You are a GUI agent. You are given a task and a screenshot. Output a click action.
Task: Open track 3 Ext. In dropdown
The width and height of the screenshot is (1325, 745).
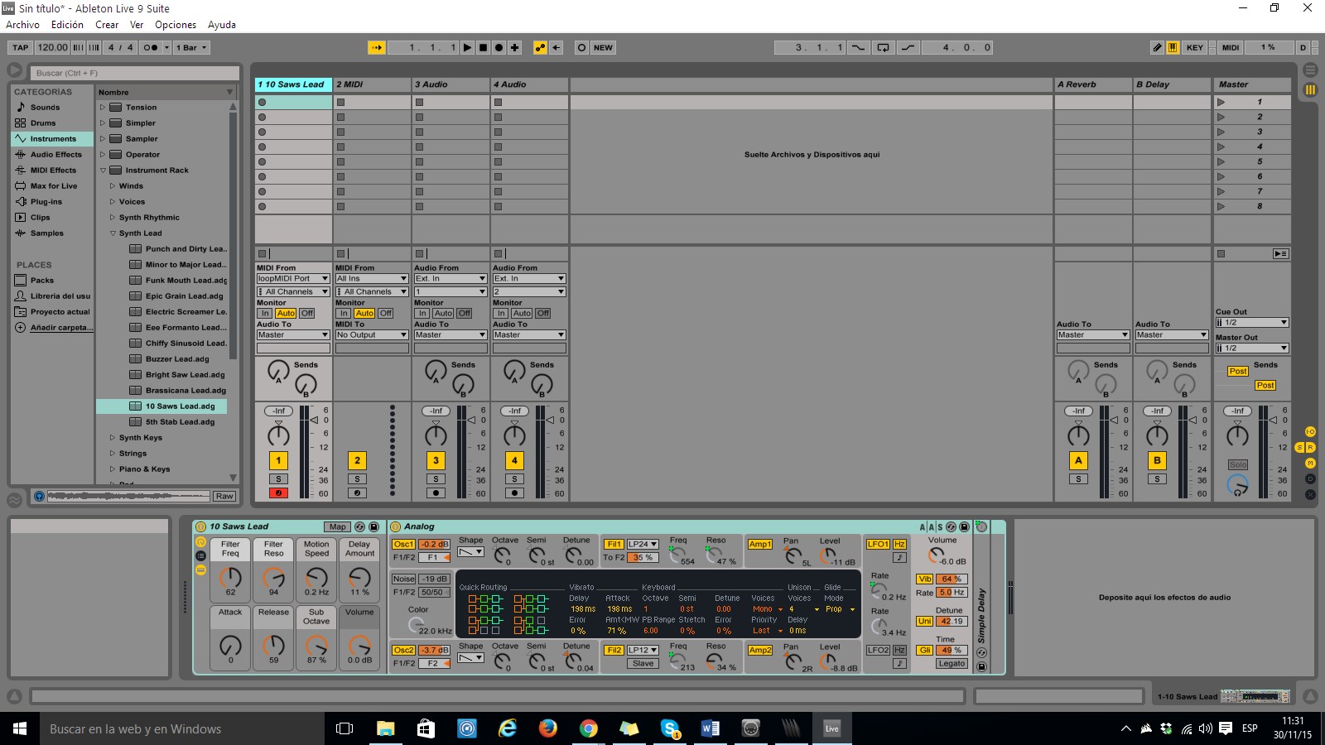pos(450,279)
